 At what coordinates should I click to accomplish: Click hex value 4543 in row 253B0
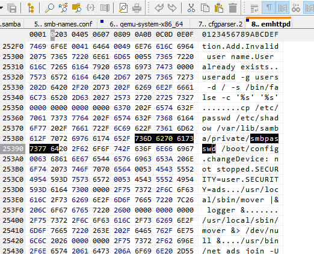(164, 169)
